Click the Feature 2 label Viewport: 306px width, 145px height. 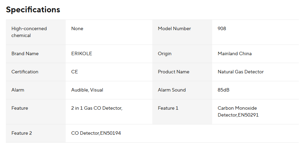[22, 133]
